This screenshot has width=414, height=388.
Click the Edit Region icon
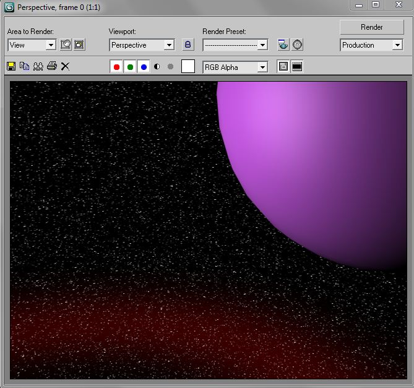(66, 45)
